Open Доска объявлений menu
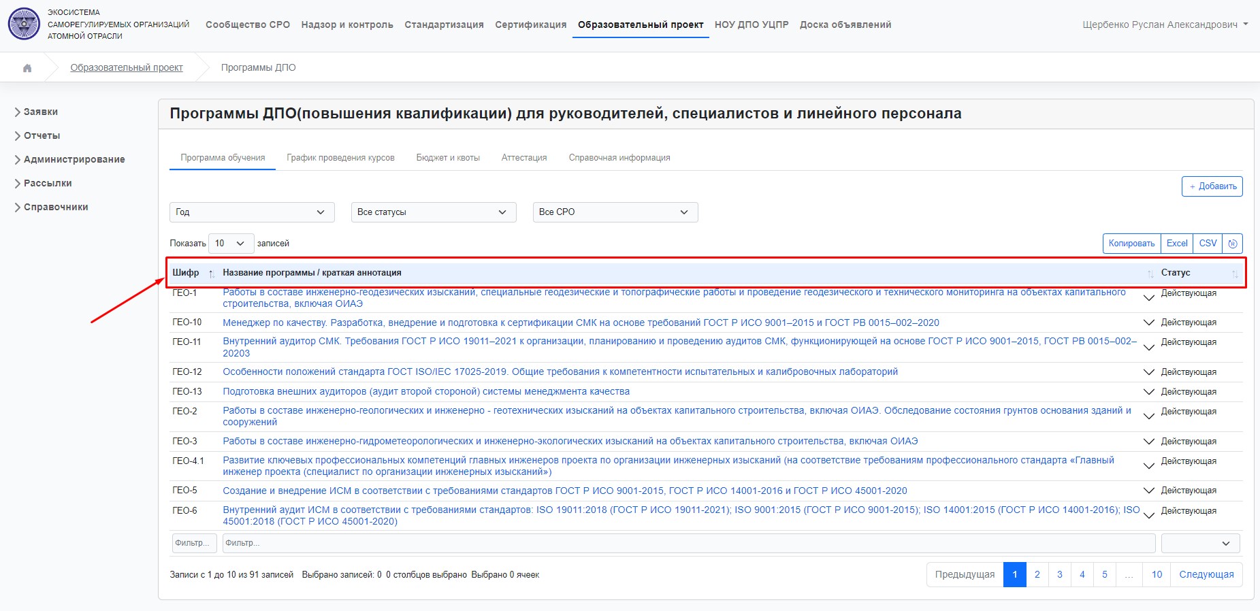The width and height of the screenshot is (1260, 611). tap(845, 24)
